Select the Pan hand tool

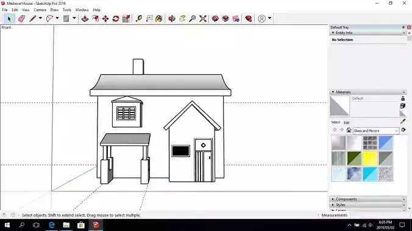(182, 19)
